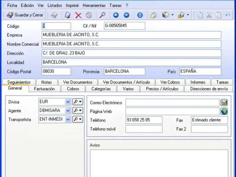Click the Agente search lookup button

[x=78, y=111]
